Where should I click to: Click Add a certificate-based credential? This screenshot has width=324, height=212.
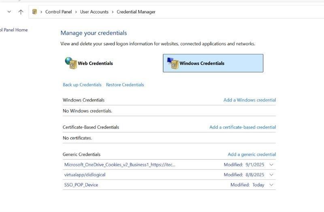coord(243,127)
